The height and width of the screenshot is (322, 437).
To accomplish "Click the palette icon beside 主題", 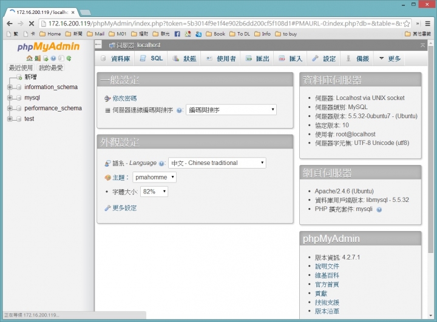I will click(107, 178).
